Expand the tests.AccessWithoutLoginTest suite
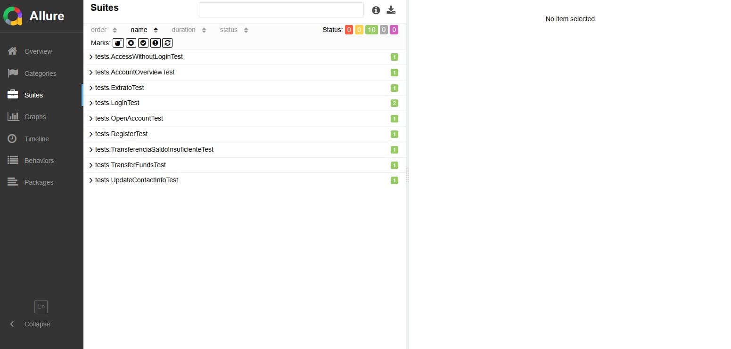731x349 pixels. coord(139,57)
